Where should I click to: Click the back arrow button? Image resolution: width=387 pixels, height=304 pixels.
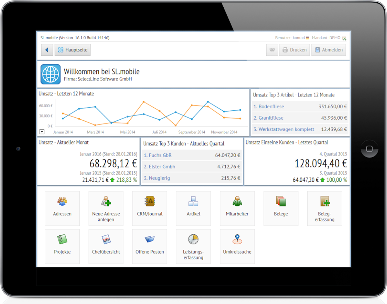[47, 50]
